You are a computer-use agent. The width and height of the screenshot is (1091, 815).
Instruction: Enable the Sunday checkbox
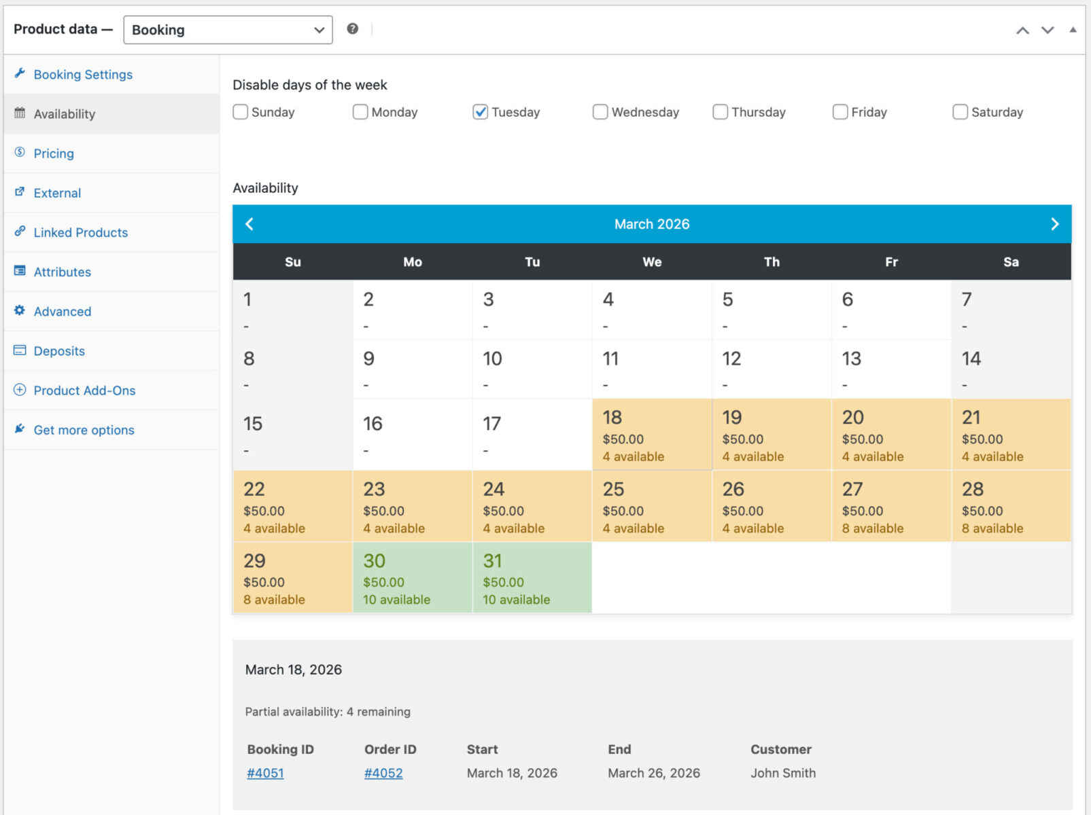241,112
